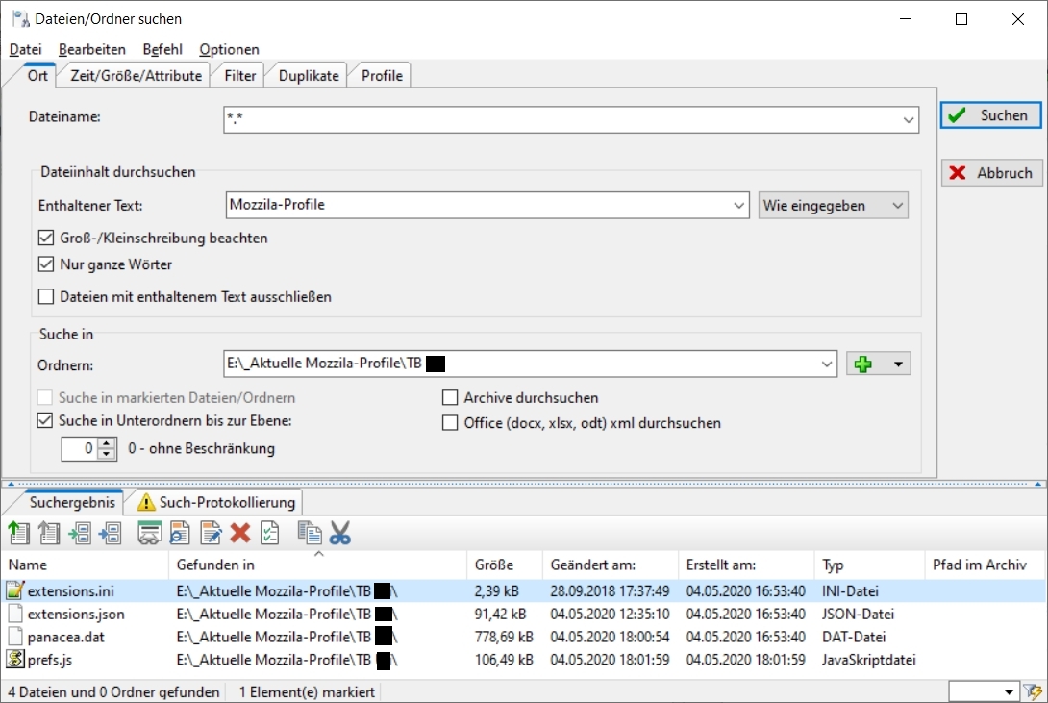The image size is (1048, 703).
Task: Uncheck Groß-/Kleinschreibung beachten
Action: (46, 238)
